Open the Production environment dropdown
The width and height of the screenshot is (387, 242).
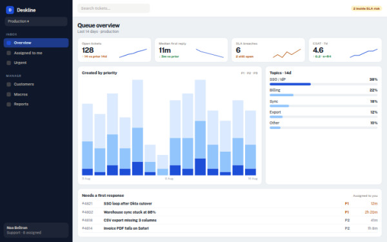[x=36, y=21]
